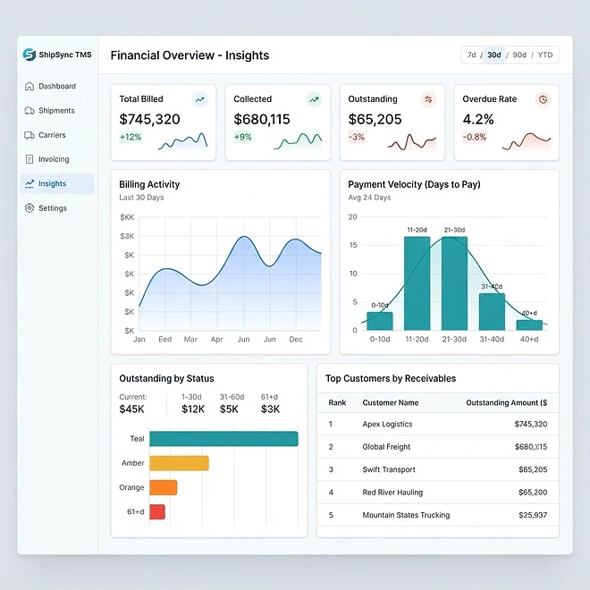Select the Global Freight row
Screen dimensions: 590x590
tap(438, 447)
